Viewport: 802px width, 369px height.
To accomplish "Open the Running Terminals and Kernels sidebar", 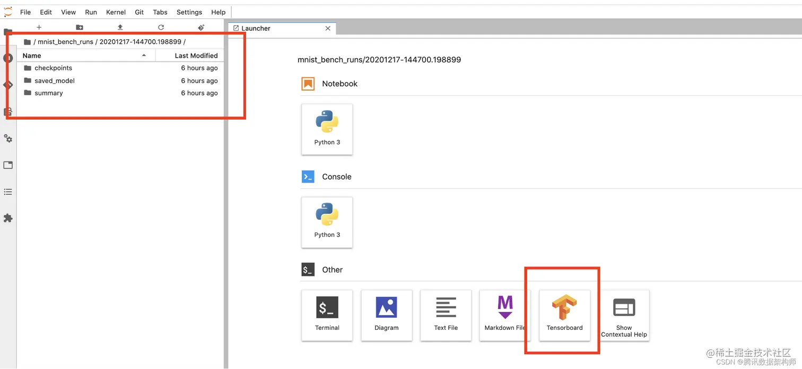I will click(x=8, y=58).
